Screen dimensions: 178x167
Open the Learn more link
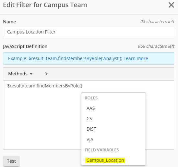pyautogui.click(x=136, y=58)
